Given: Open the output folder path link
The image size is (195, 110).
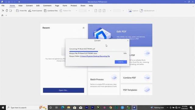Looking at the screenshot, I should [x=95, y=56].
